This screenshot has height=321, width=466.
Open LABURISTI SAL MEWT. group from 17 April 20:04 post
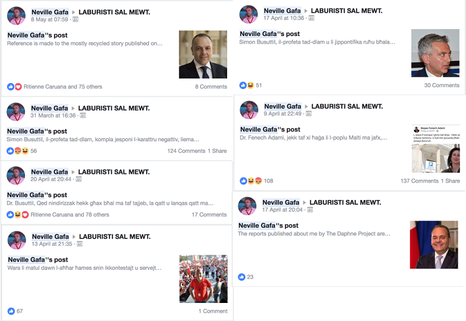click(345, 202)
